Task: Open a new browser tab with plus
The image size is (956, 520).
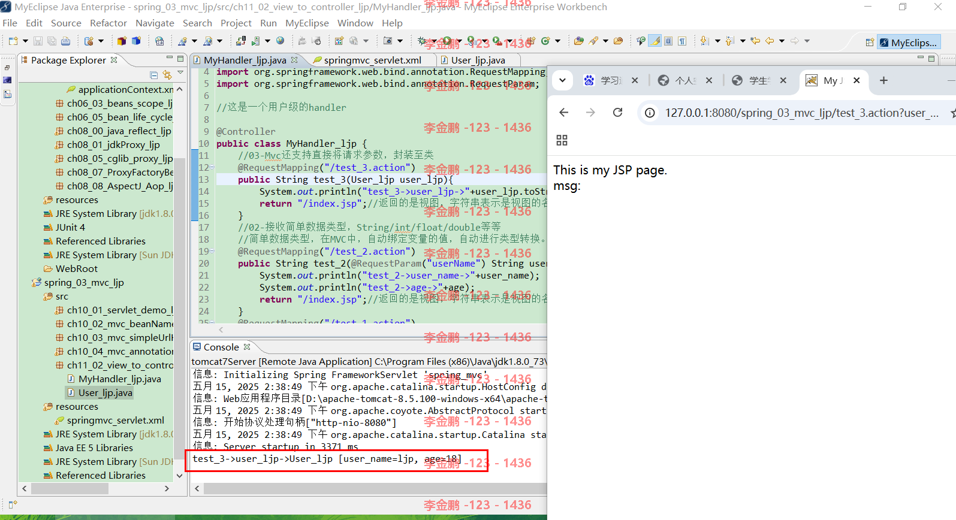Action: tap(883, 80)
